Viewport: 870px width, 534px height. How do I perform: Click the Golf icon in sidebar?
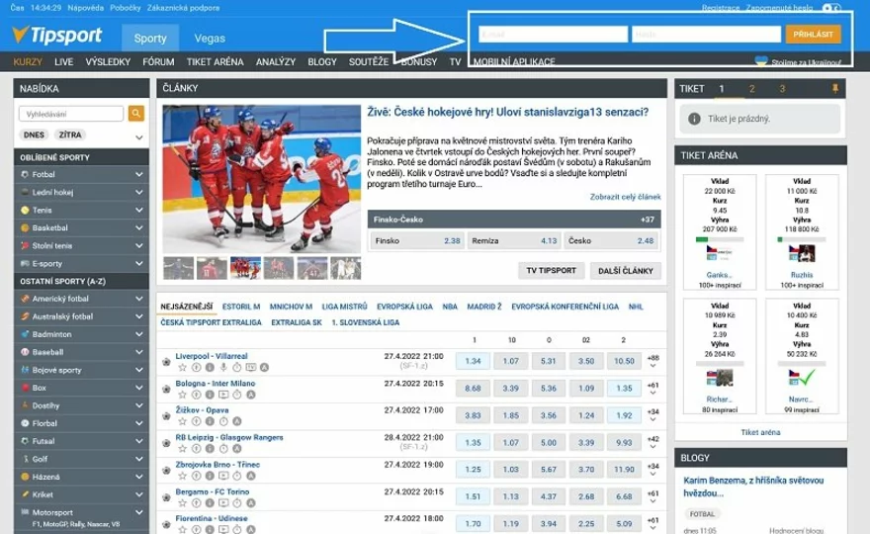pos(25,459)
